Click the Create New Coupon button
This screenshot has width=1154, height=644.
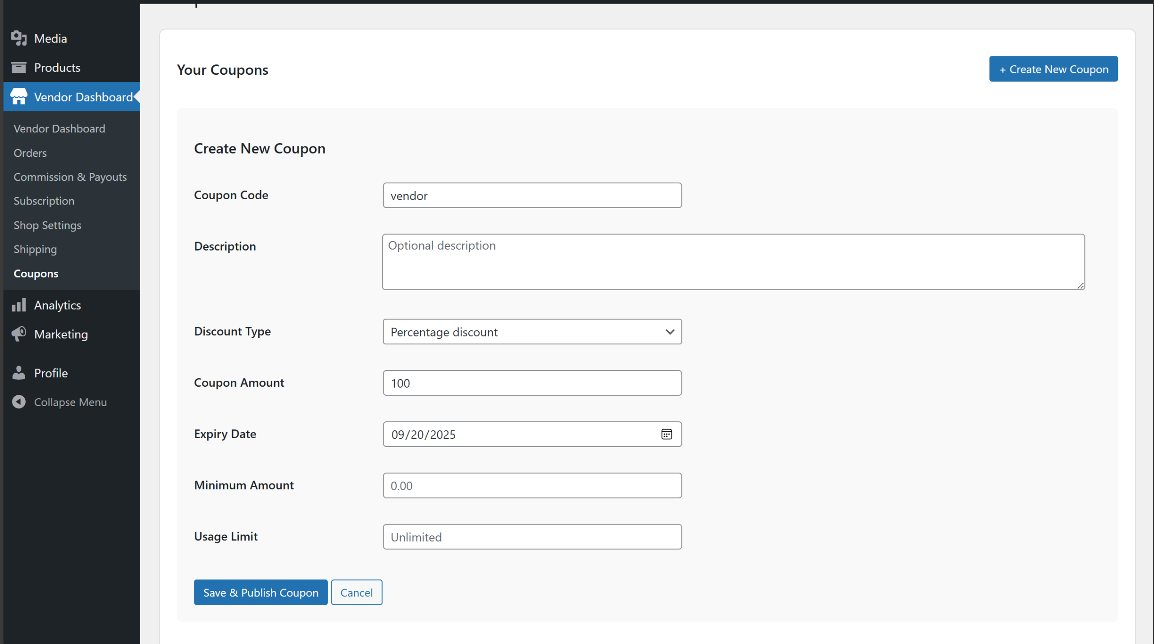click(x=1053, y=69)
